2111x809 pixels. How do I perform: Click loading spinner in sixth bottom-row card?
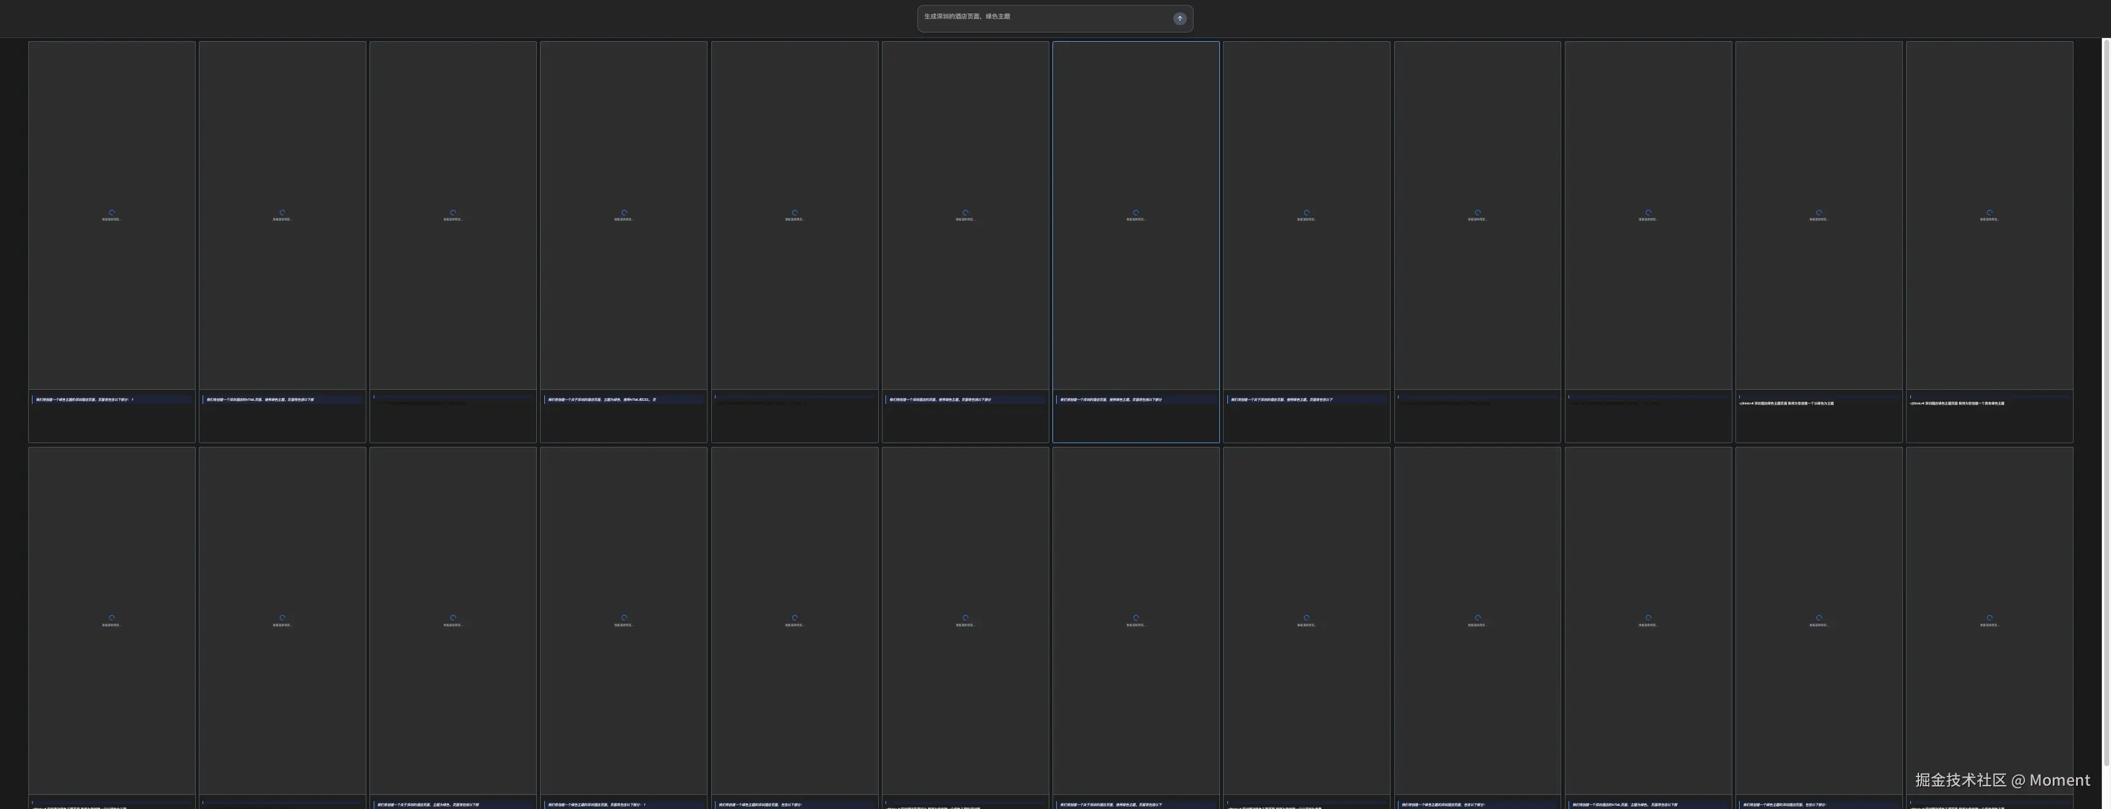point(965,618)
